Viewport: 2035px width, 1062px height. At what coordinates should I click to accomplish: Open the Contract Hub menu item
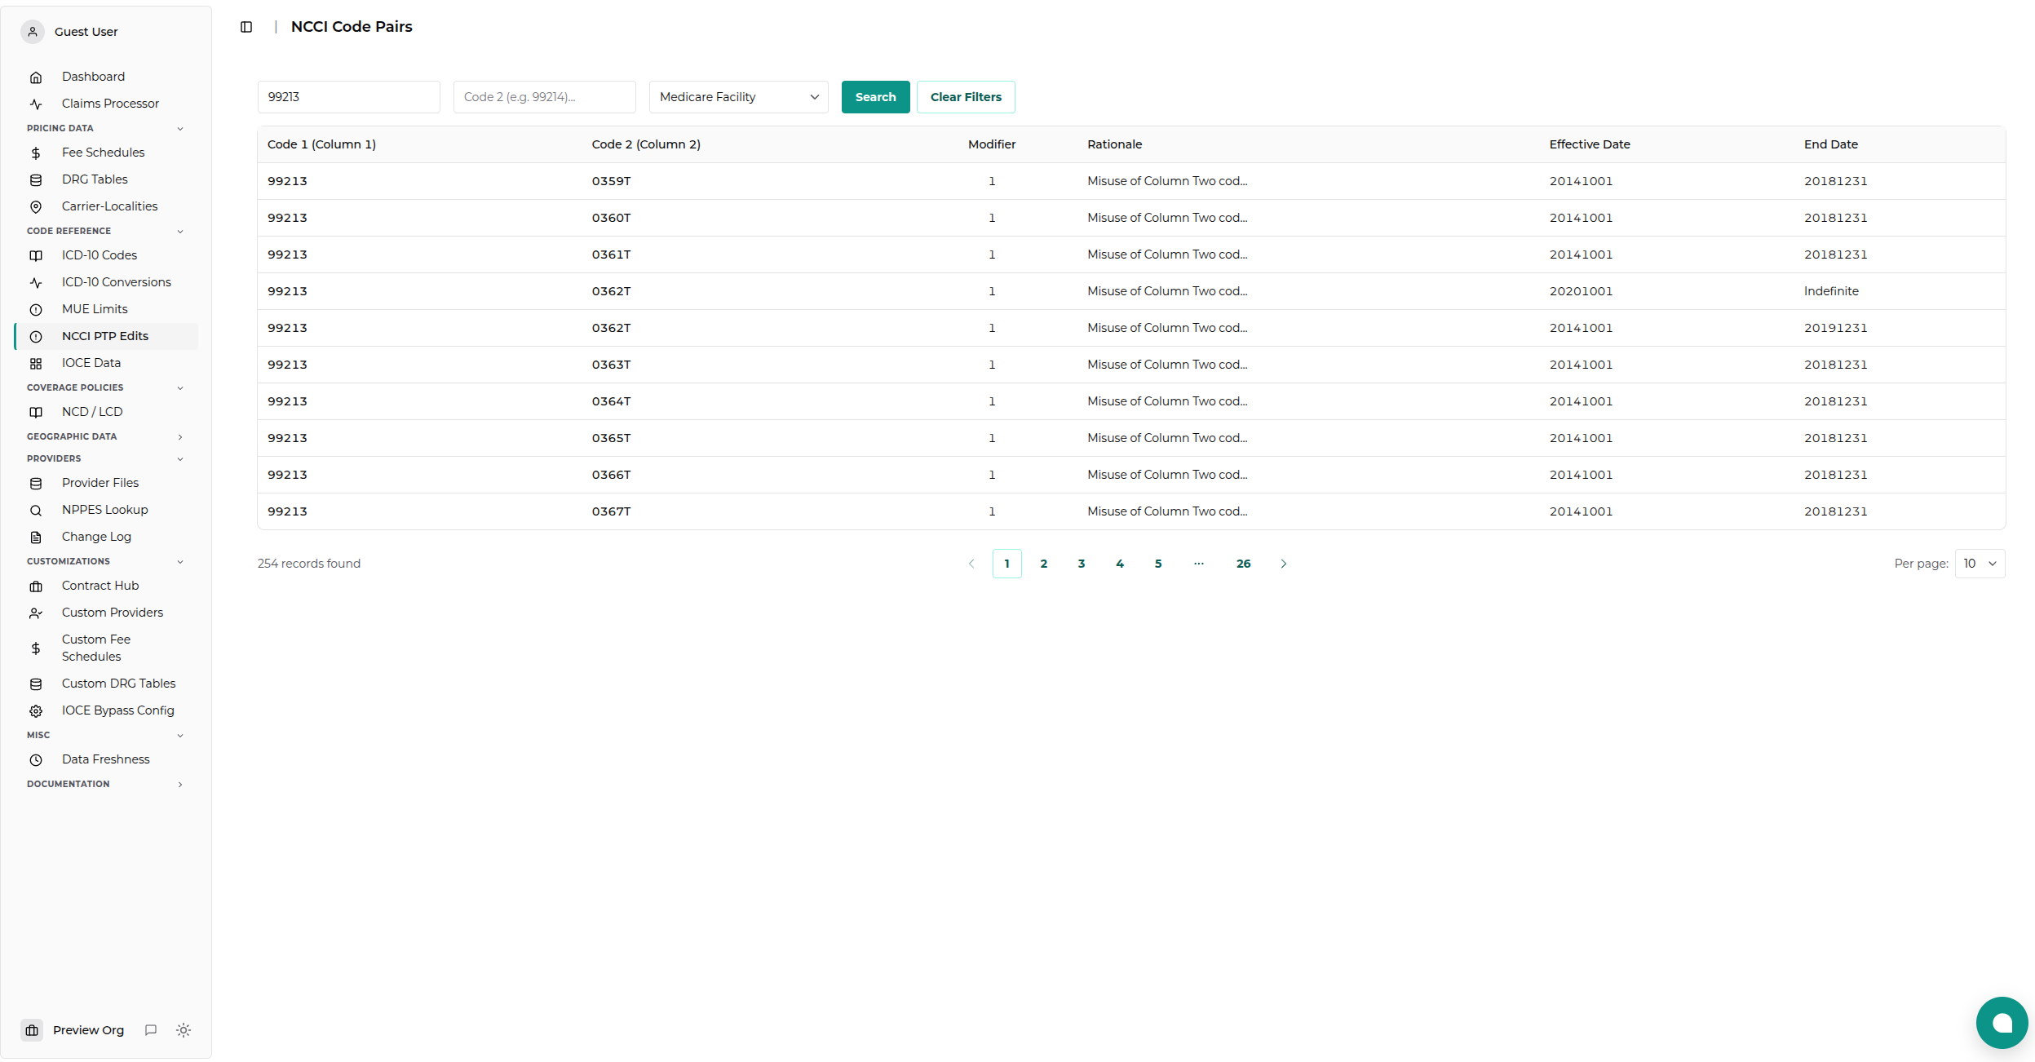[106, 586]
